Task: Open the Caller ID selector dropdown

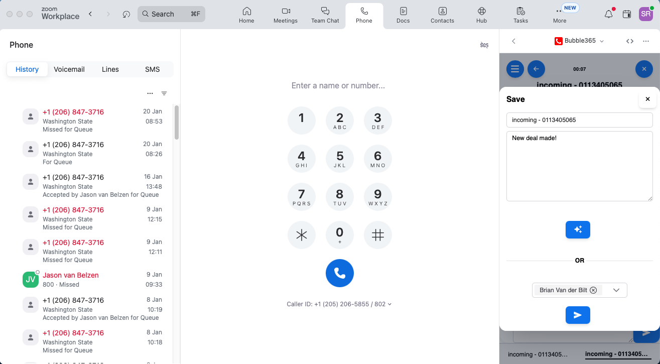Action: [x=390, y=304]
